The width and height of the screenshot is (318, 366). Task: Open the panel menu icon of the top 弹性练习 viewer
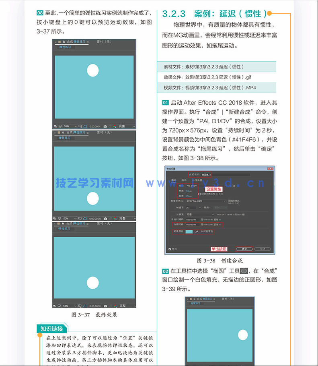[88, 42]
